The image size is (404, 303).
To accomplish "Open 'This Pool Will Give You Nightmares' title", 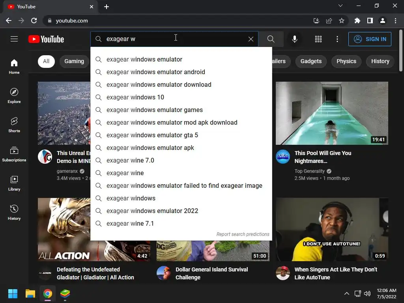I will pos(323,157).
